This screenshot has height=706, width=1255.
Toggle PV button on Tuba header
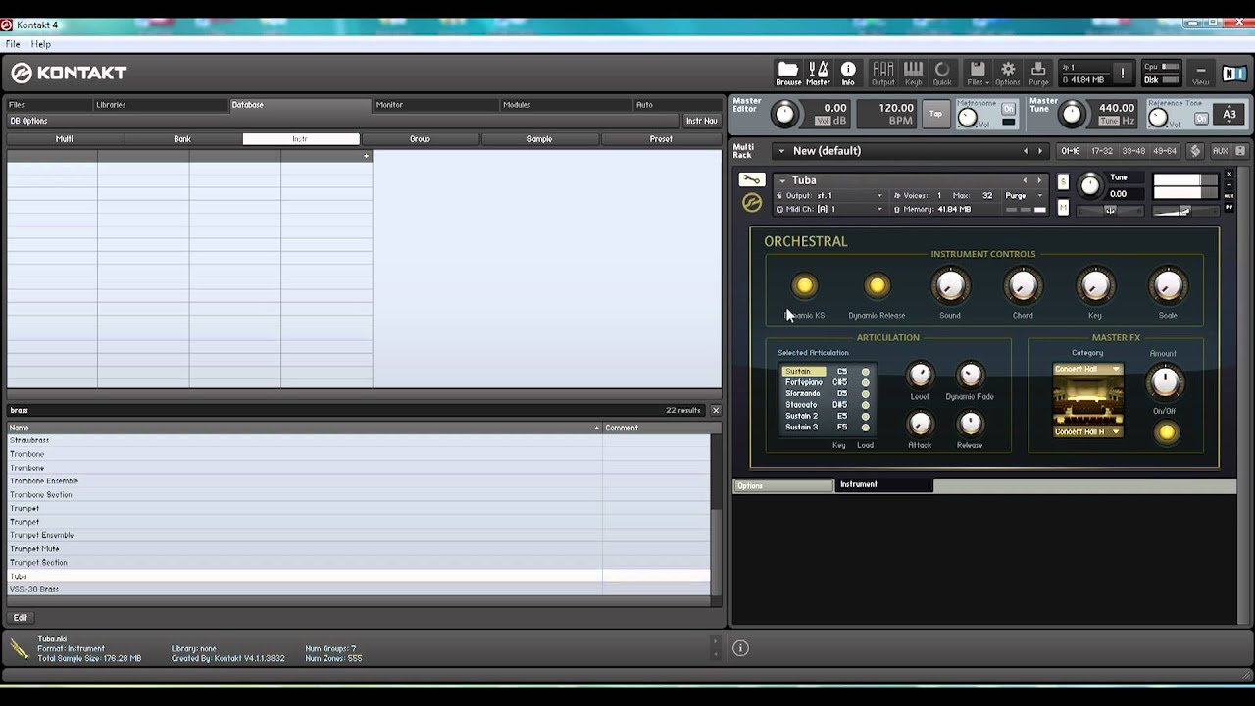tap(1230, 206)
